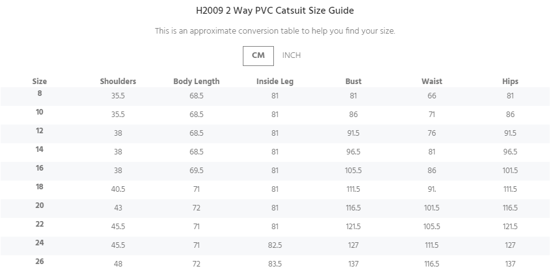551x274 pixels.
Task: Click the Waist column header
Action: pyautogui.click(x=431, y=82)
